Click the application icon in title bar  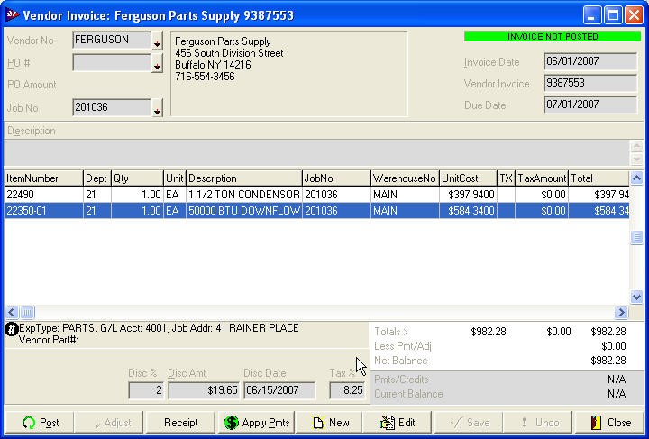tap(13, 15)
